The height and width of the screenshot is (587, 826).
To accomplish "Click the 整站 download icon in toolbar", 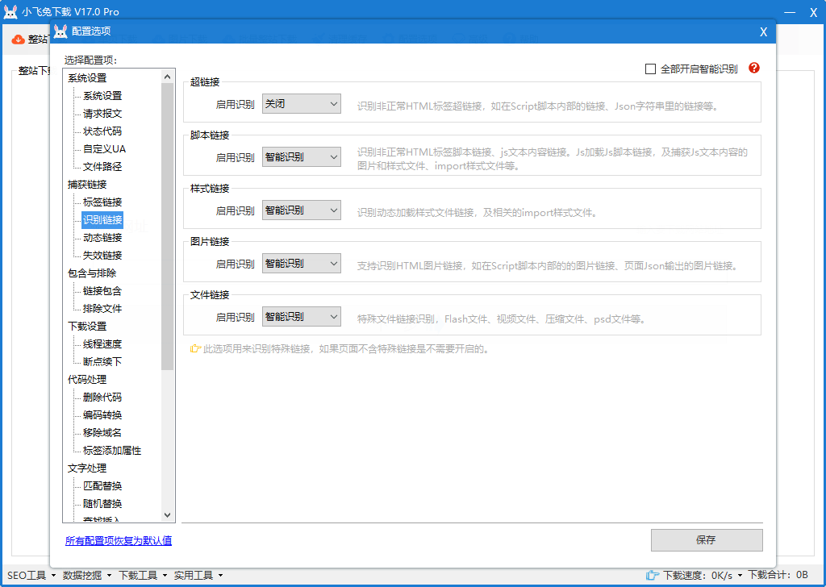I will [x=18, y=40].
